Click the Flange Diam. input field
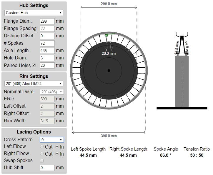This screenshot has height=175, width=213. (x=47, y=21)
